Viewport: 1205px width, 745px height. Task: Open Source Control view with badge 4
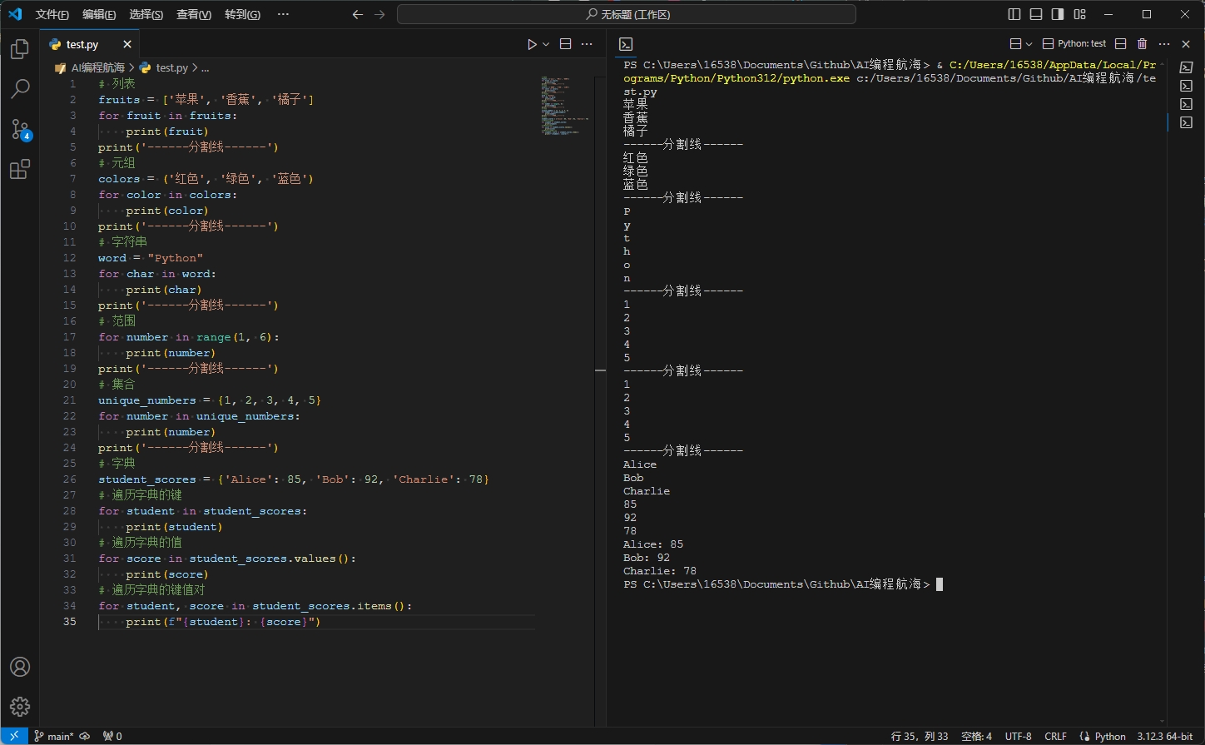[x=20, y=129]
